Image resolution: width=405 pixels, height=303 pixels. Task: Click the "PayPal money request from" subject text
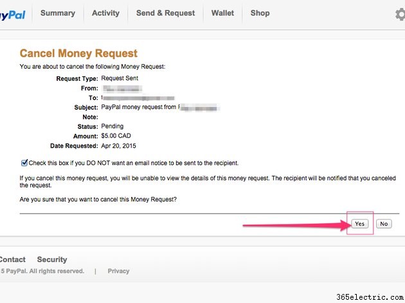click(x=139, y=107)
